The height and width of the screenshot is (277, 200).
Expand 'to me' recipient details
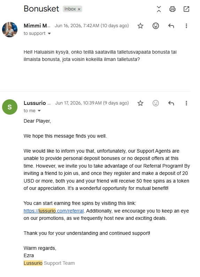pos(39,110)
